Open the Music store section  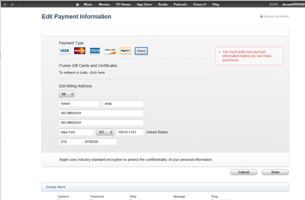tap(88, 4)
